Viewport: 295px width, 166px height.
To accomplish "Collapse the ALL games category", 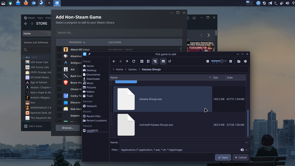I will 24,57.
